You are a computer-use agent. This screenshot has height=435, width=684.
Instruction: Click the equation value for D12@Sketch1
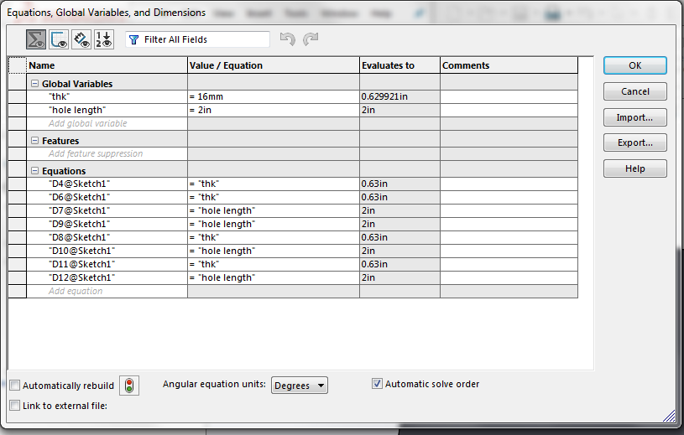click(274, 277)
